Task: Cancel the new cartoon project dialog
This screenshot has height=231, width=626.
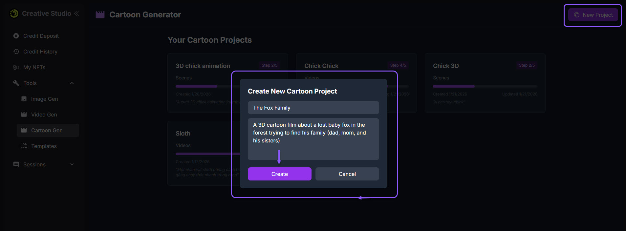Action: pyautogui.click(x=347, y=174)
